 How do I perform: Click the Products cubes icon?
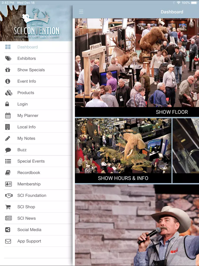pyautogui.click(x=8, y=93)
